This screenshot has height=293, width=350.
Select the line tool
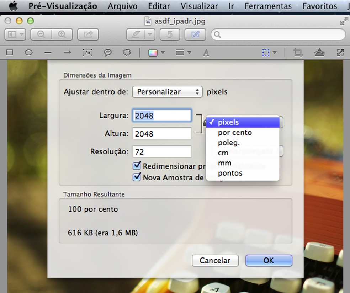(x=48, y=53)
